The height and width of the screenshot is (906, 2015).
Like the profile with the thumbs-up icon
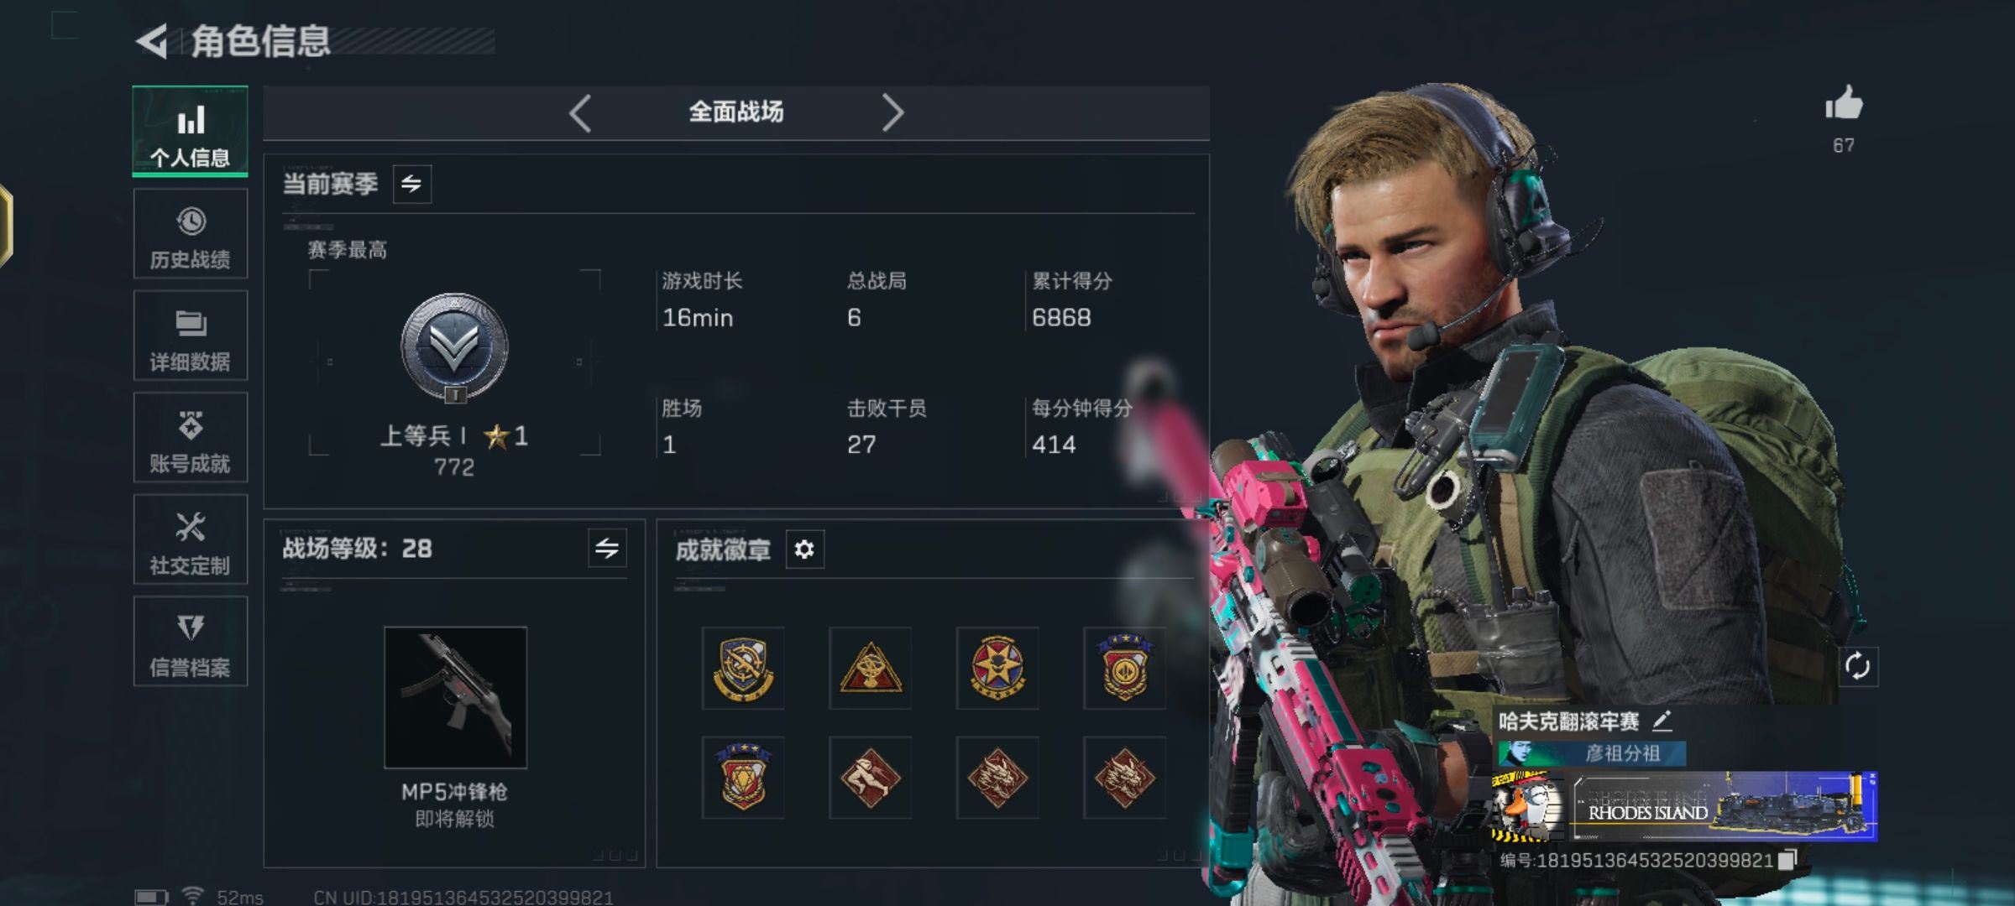(1843, 105)
